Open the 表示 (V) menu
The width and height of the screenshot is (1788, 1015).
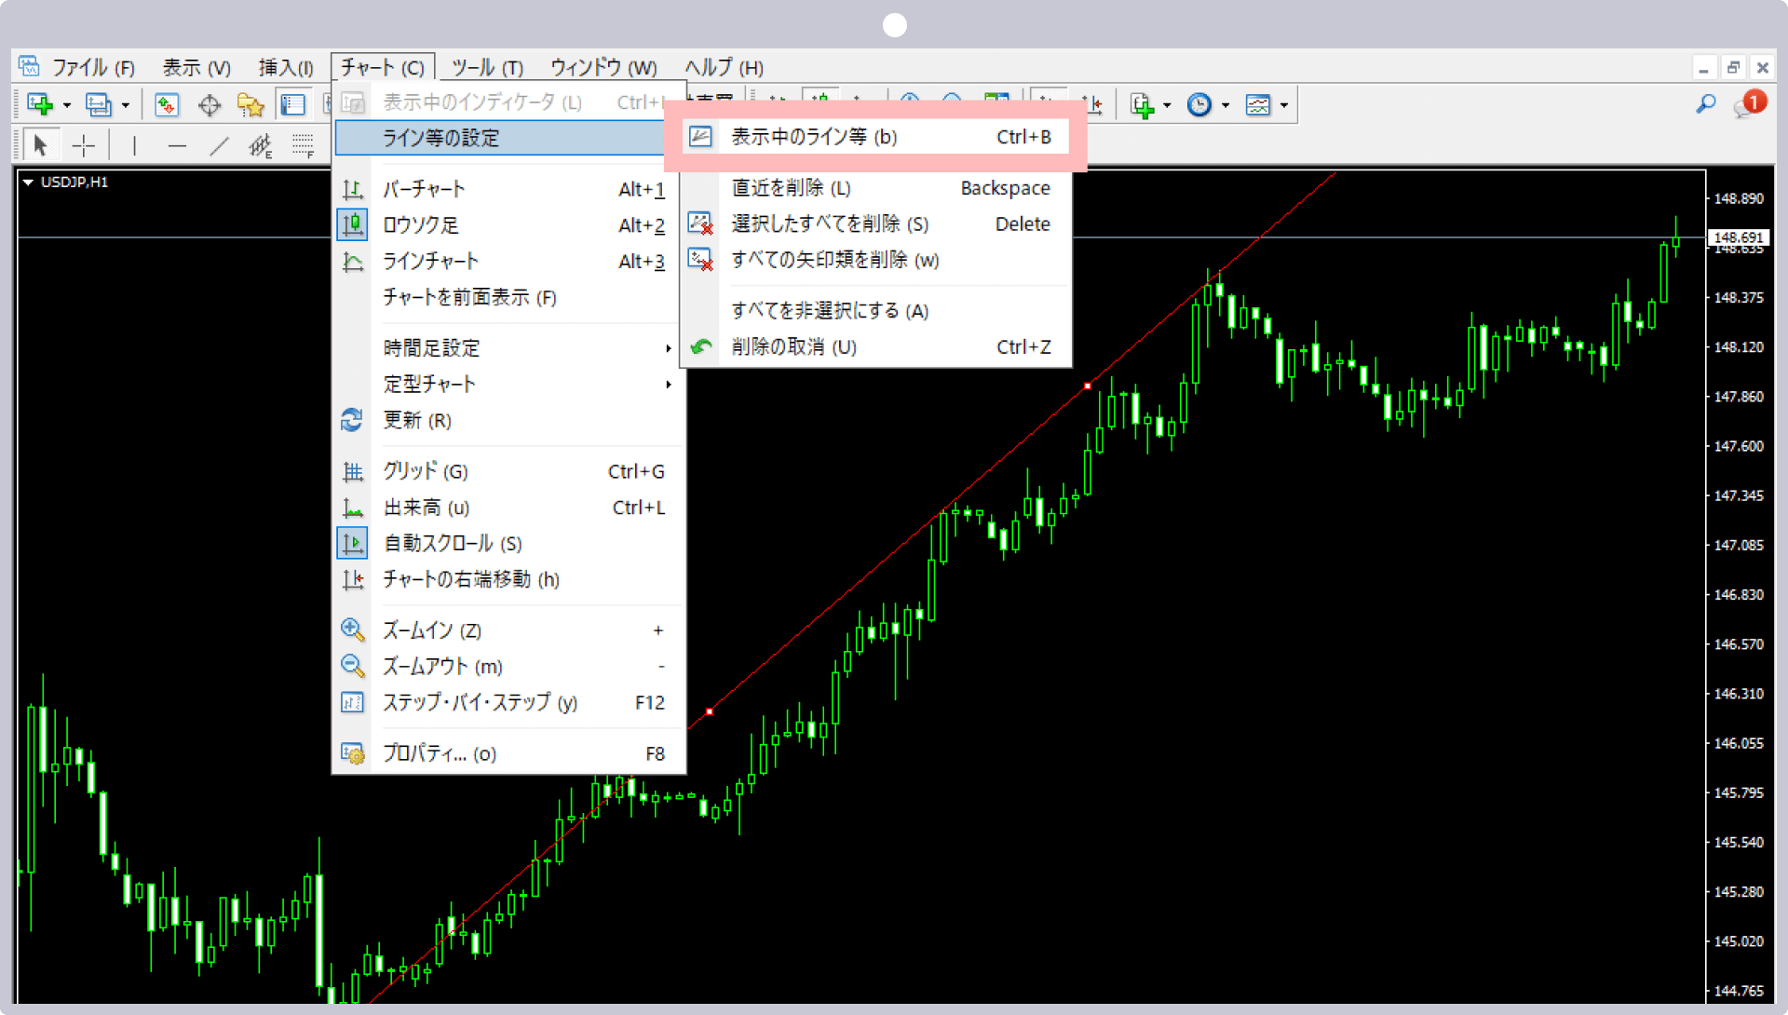[196, 67]
